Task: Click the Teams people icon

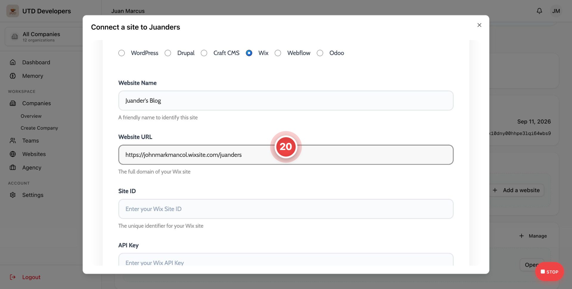Action: (x=13, y=140)
